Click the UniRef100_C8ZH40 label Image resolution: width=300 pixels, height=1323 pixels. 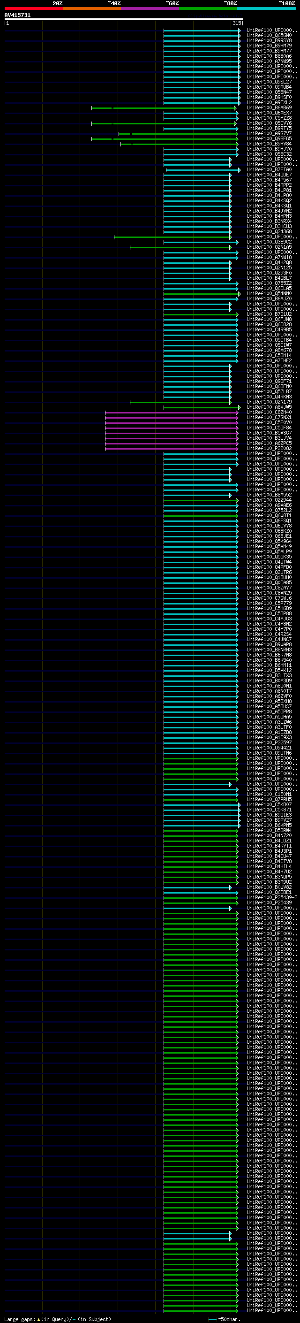(269, 412)
